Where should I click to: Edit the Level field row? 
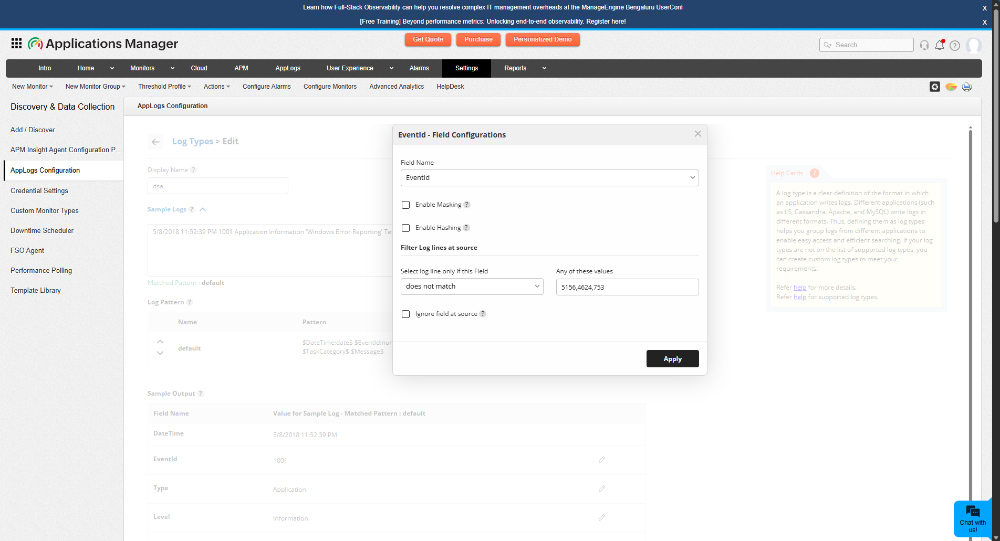602,517
